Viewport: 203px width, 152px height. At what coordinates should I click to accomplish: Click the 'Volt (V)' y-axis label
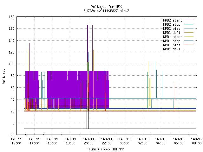point(4,76)
